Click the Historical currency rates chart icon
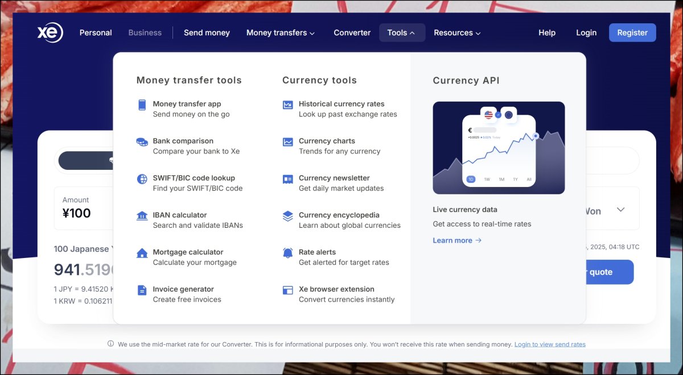The height and width of the screenshot is (375, 683). 288,105
